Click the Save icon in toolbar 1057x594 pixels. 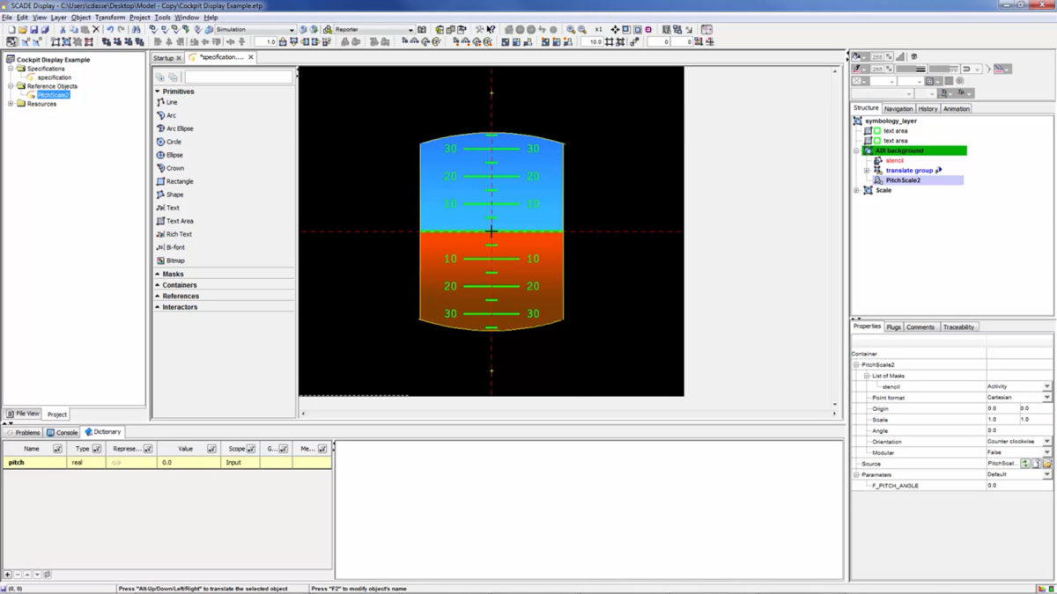(34, 29)
